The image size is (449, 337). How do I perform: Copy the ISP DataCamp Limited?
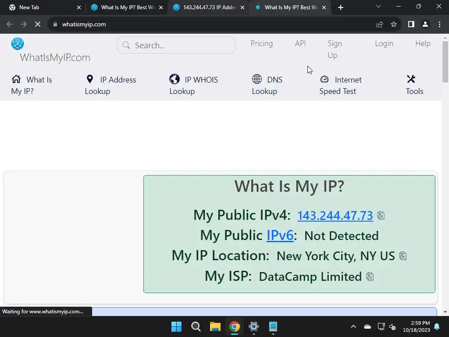coord(370,276)
